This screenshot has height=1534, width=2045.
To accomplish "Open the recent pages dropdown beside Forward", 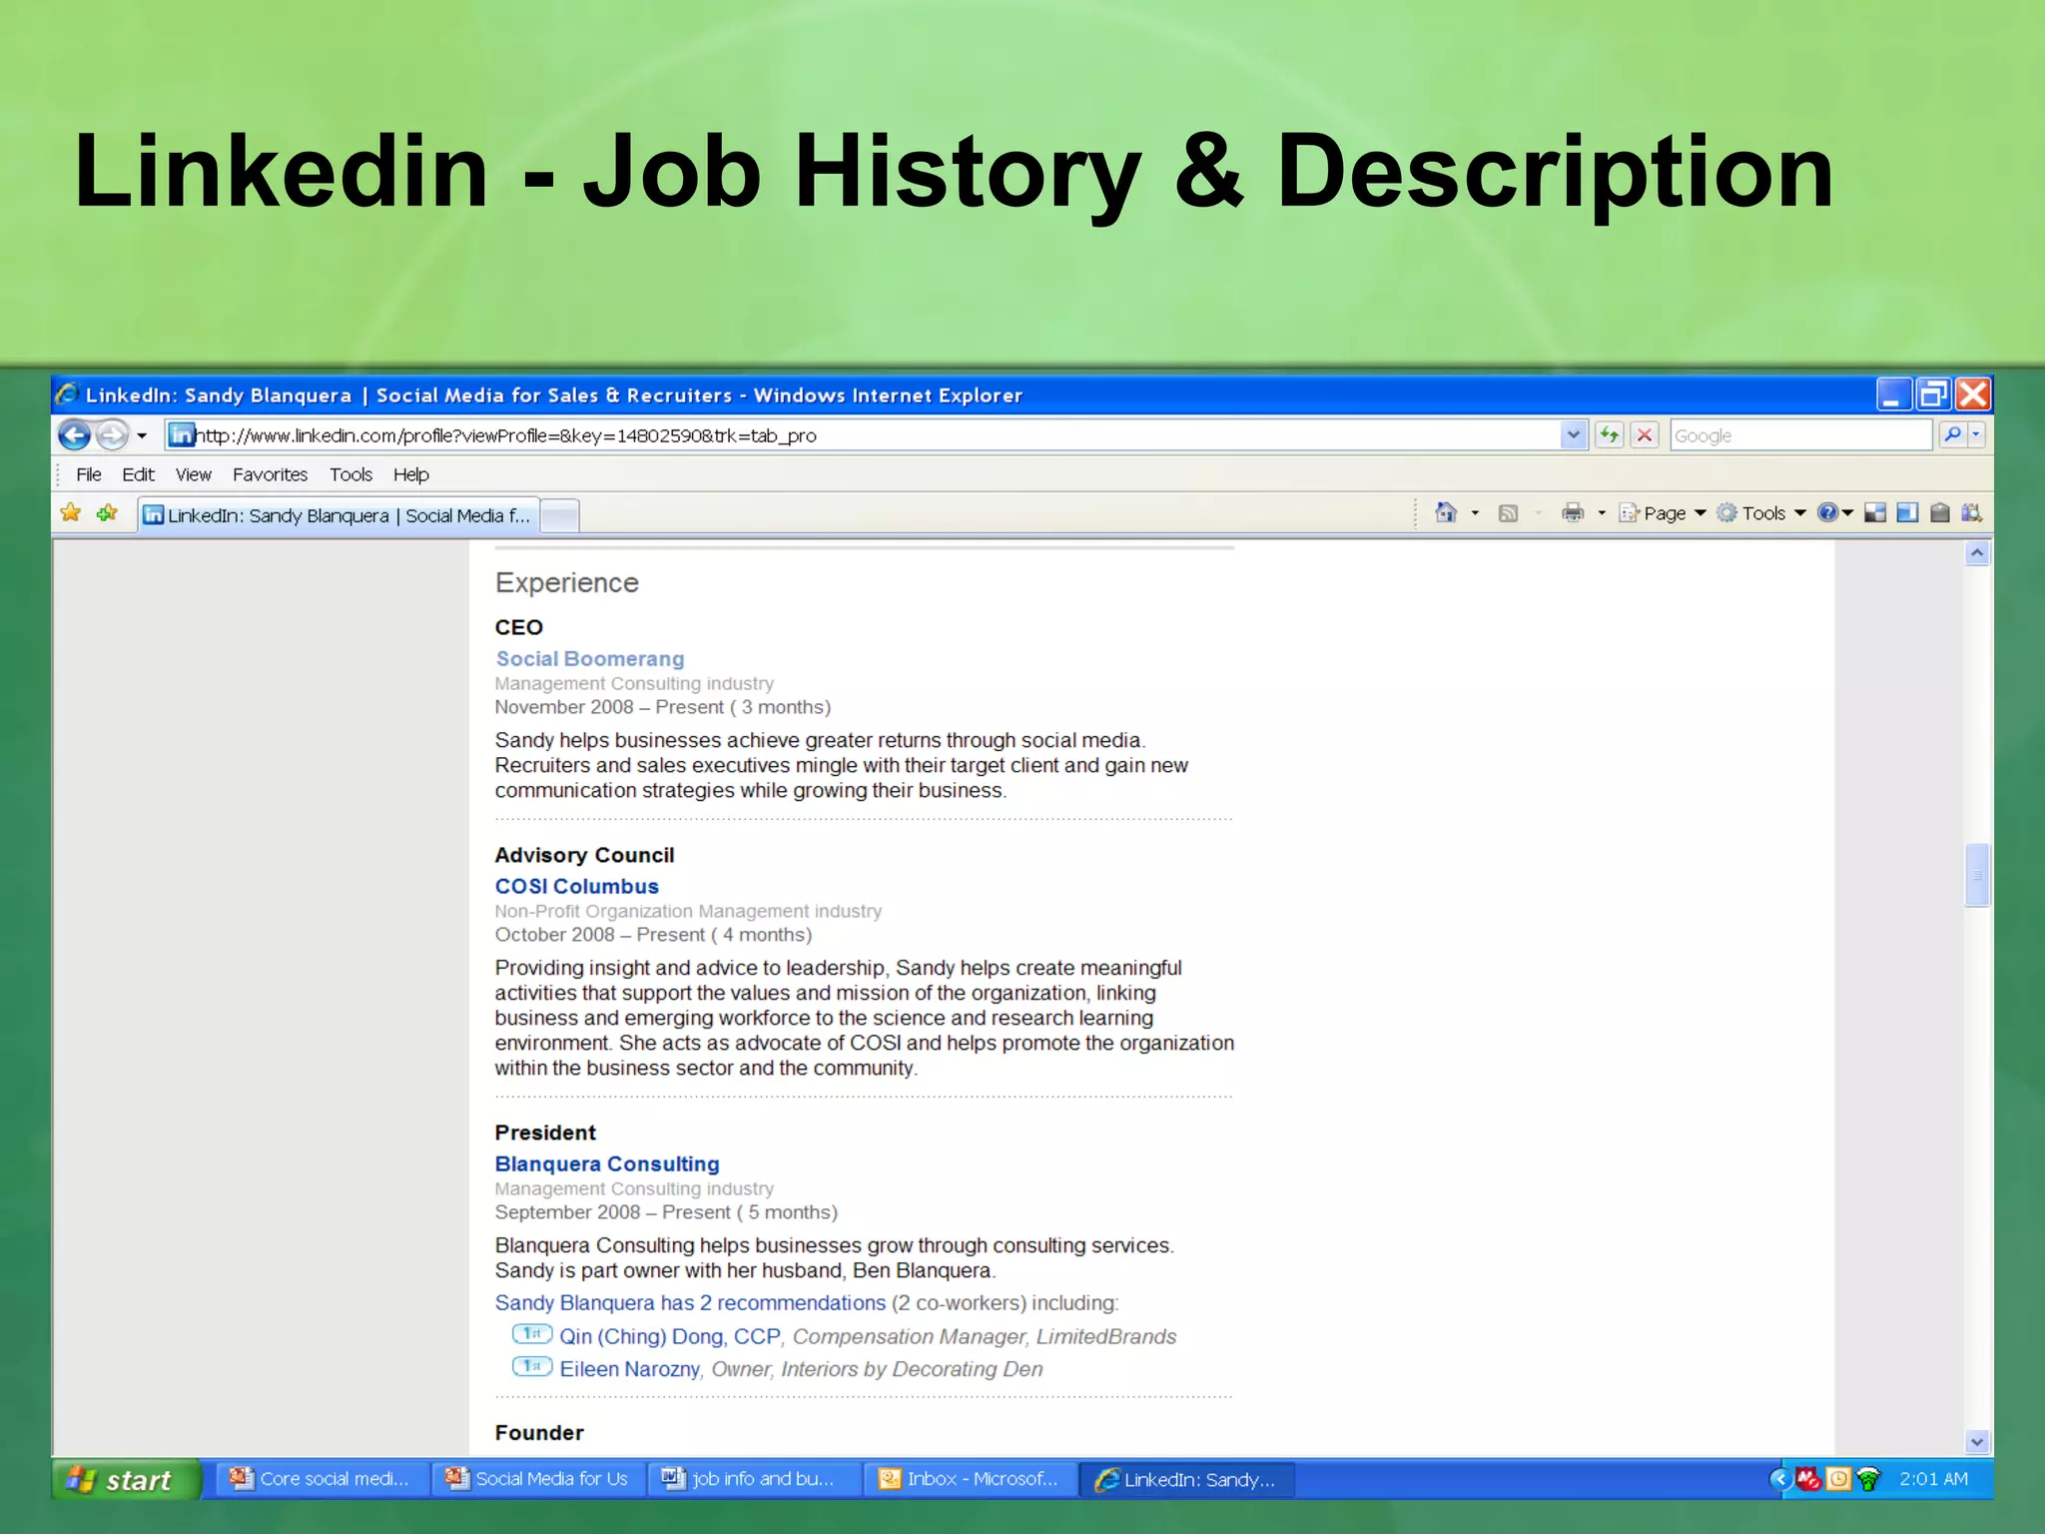I will click(x=142, y=435).
